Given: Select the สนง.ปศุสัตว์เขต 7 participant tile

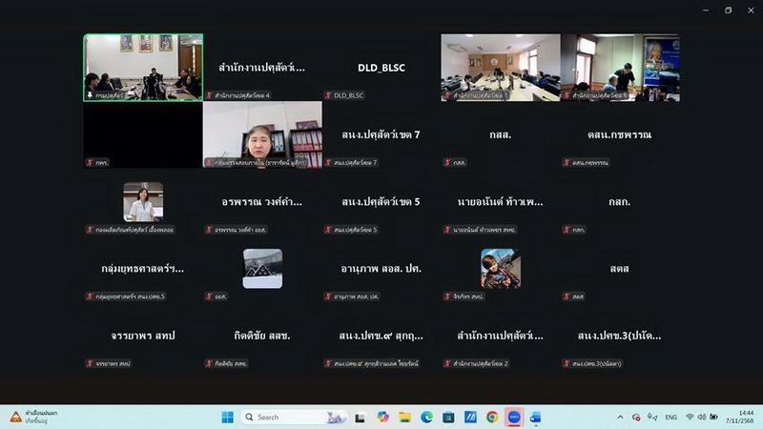Looking at the screenshot, I should click(x=381, y=134).
